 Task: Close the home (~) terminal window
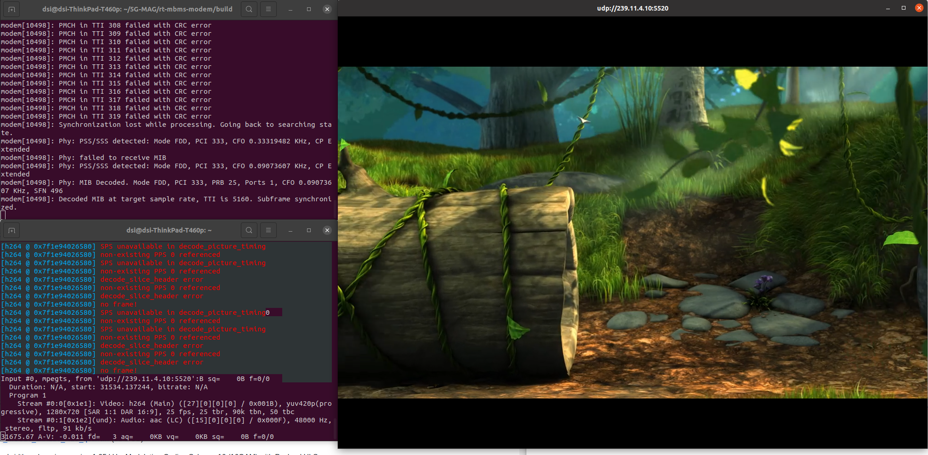click(327, 230)
